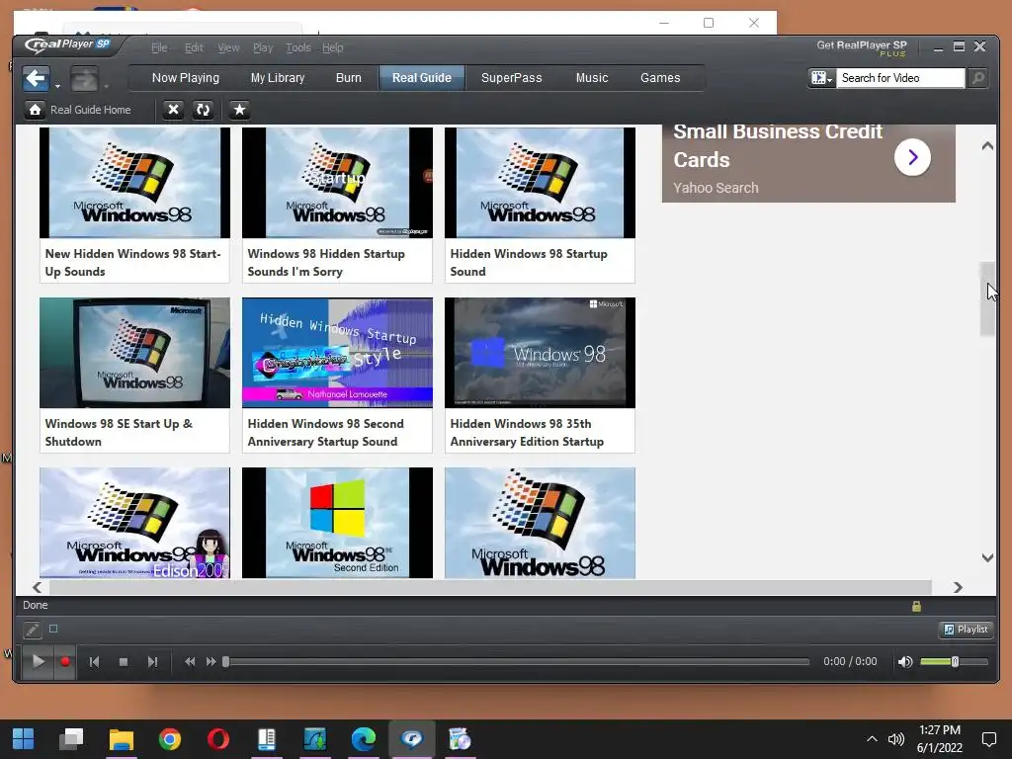This screenshot has width=1012, height=759.
Task: Open the video search type dropdown
Action: click(821, 78)
